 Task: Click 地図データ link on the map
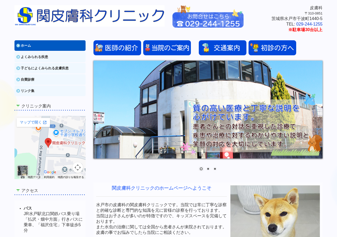[34, 177]
